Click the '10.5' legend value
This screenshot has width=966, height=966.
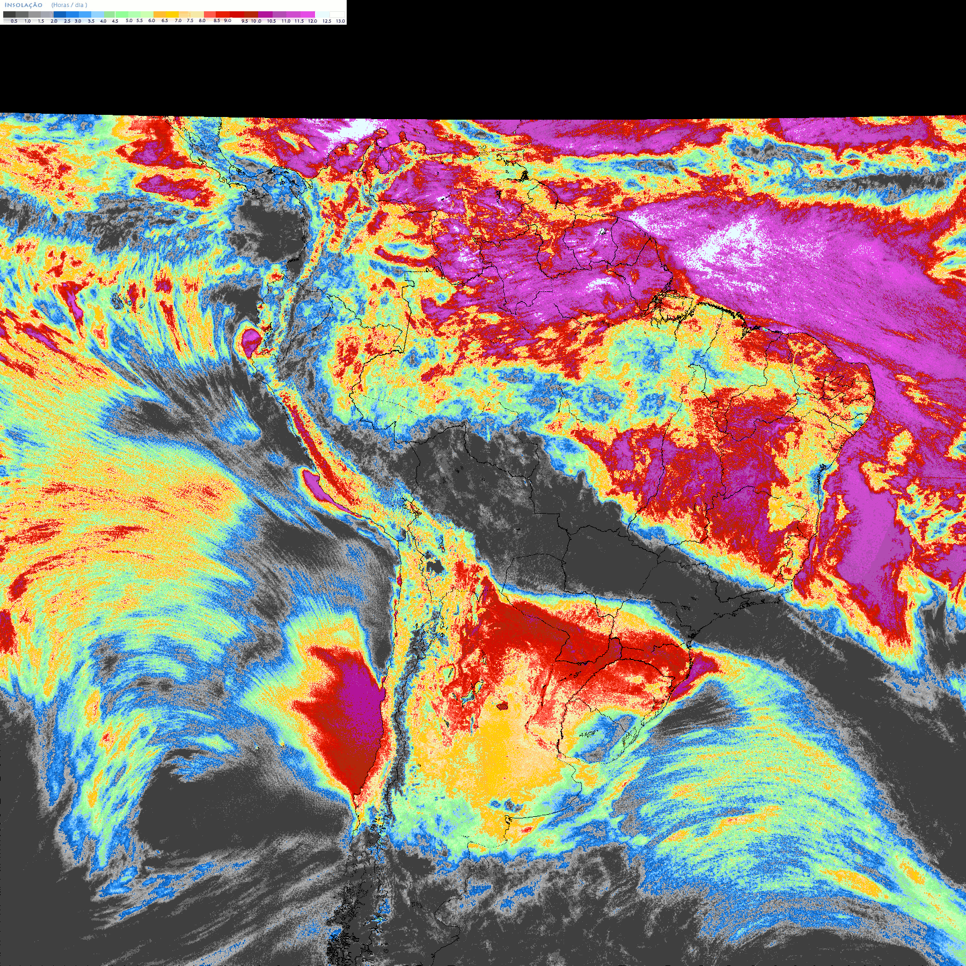click(x=272, y=21)
